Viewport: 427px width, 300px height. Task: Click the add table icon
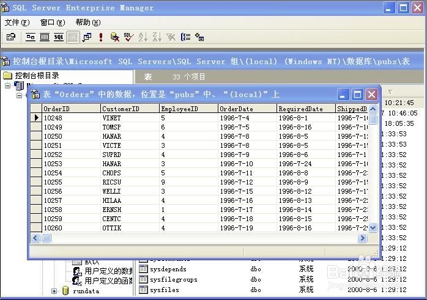(199, 37)
